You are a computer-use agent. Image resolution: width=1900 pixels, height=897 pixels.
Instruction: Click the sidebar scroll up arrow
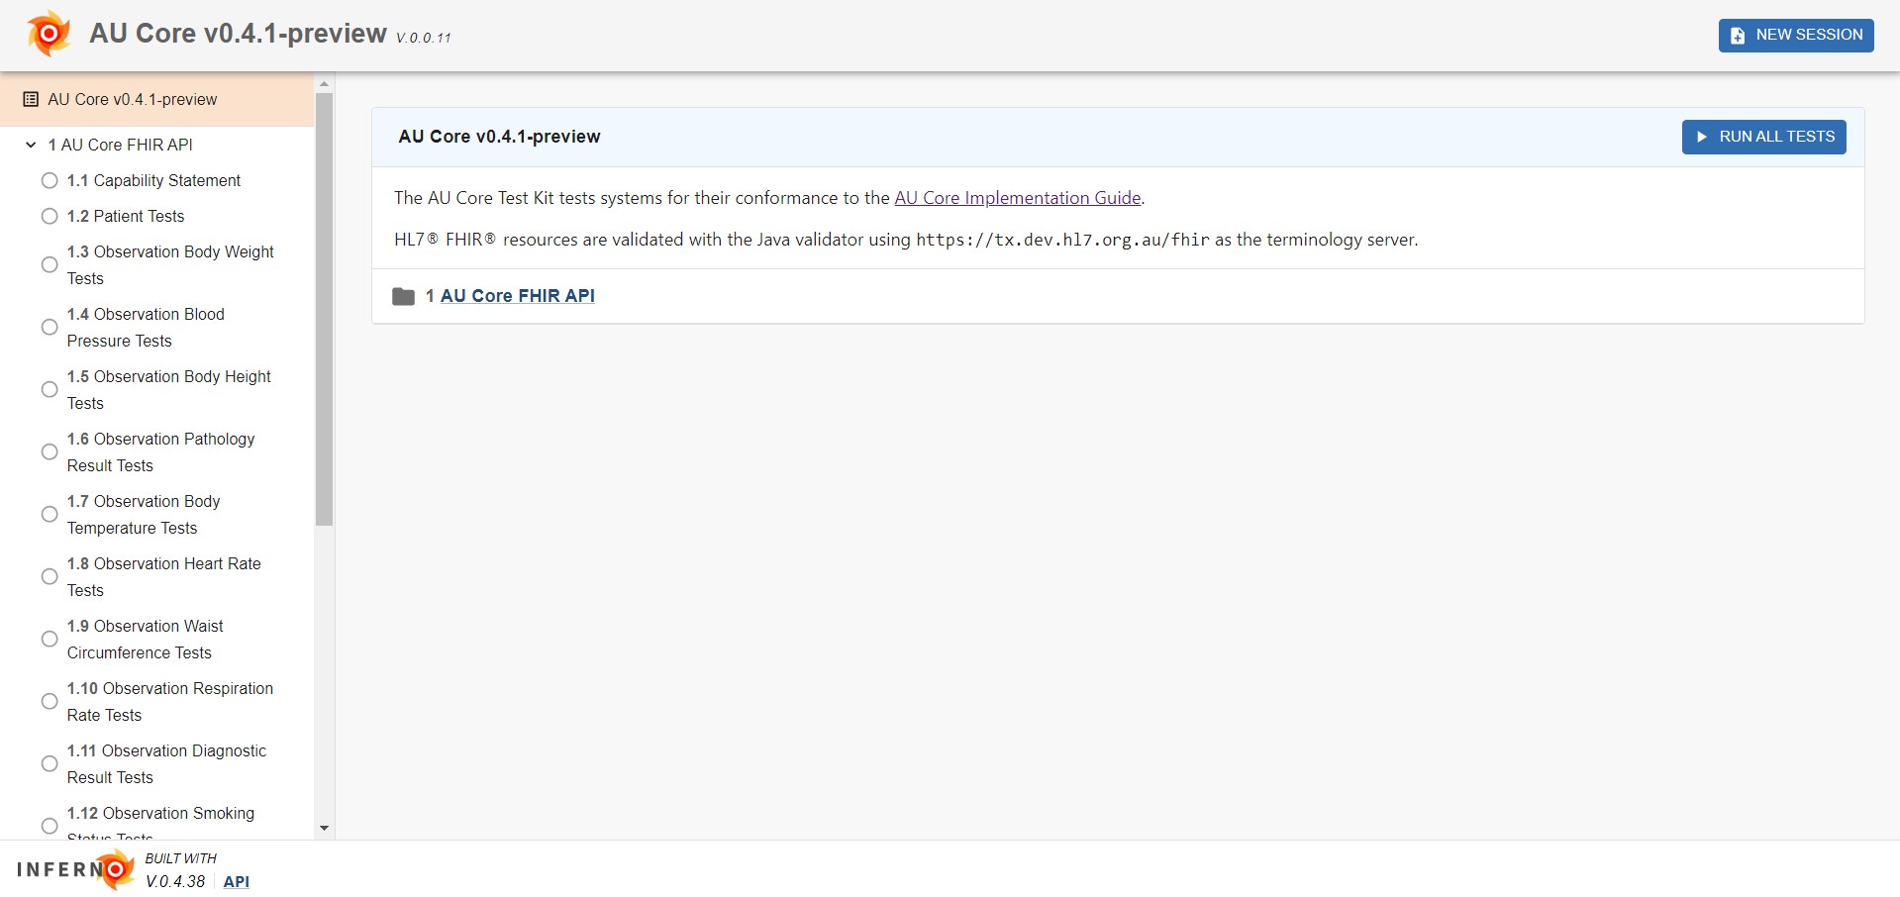324,82
